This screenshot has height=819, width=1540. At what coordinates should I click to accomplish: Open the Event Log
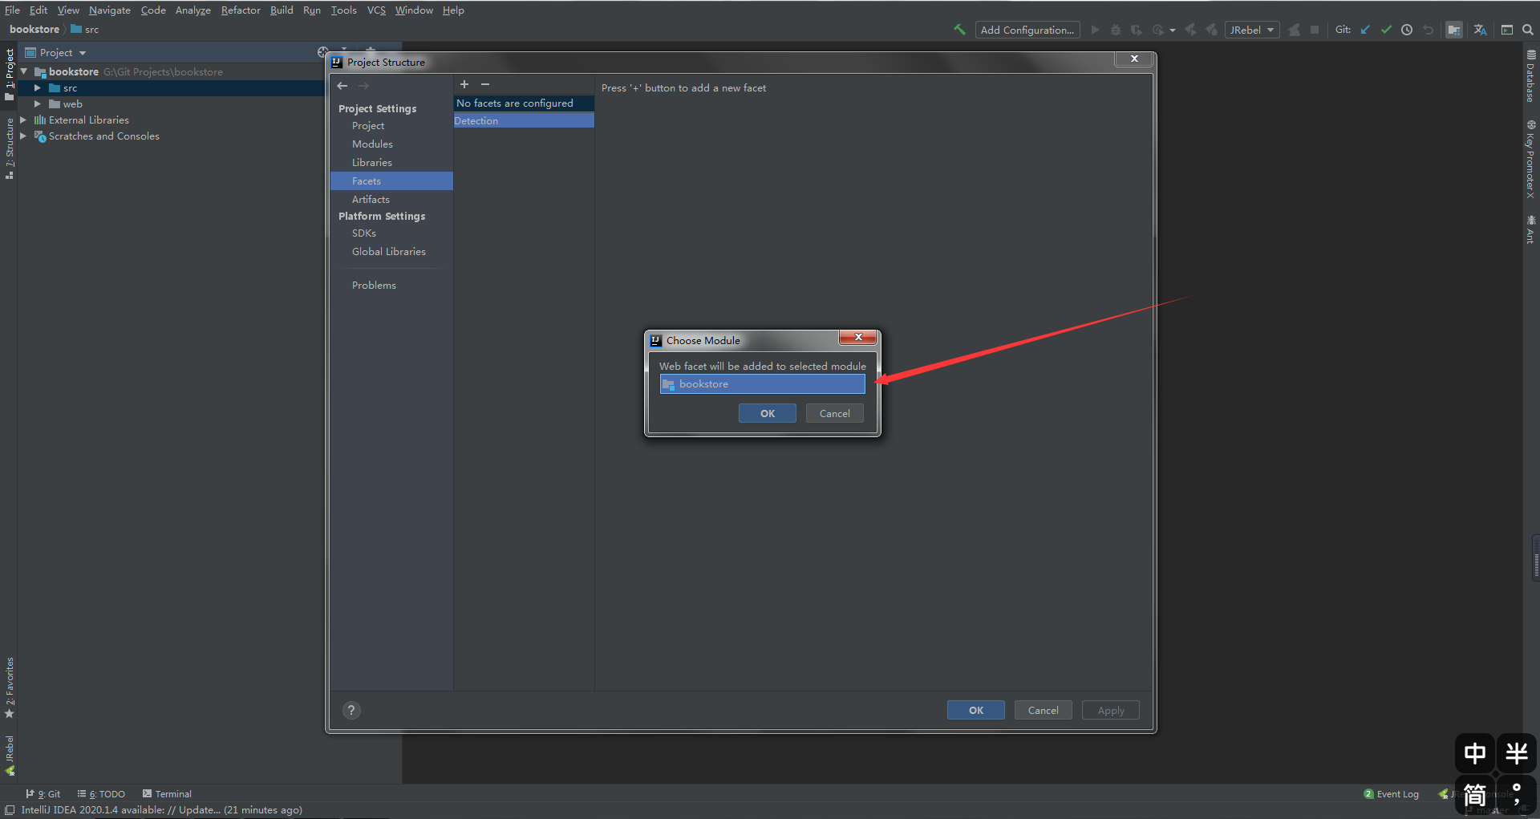click(1392, 794)
